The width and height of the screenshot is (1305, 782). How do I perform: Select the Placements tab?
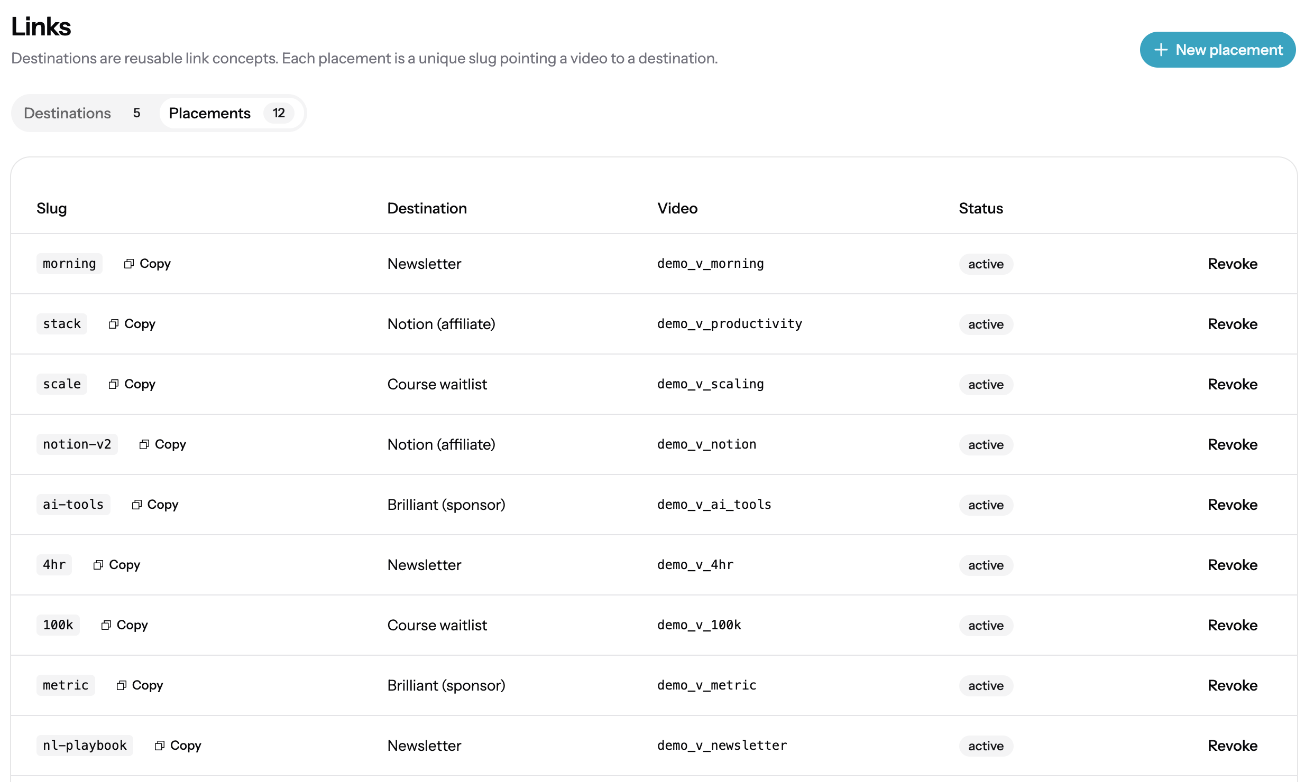point(231,113)
